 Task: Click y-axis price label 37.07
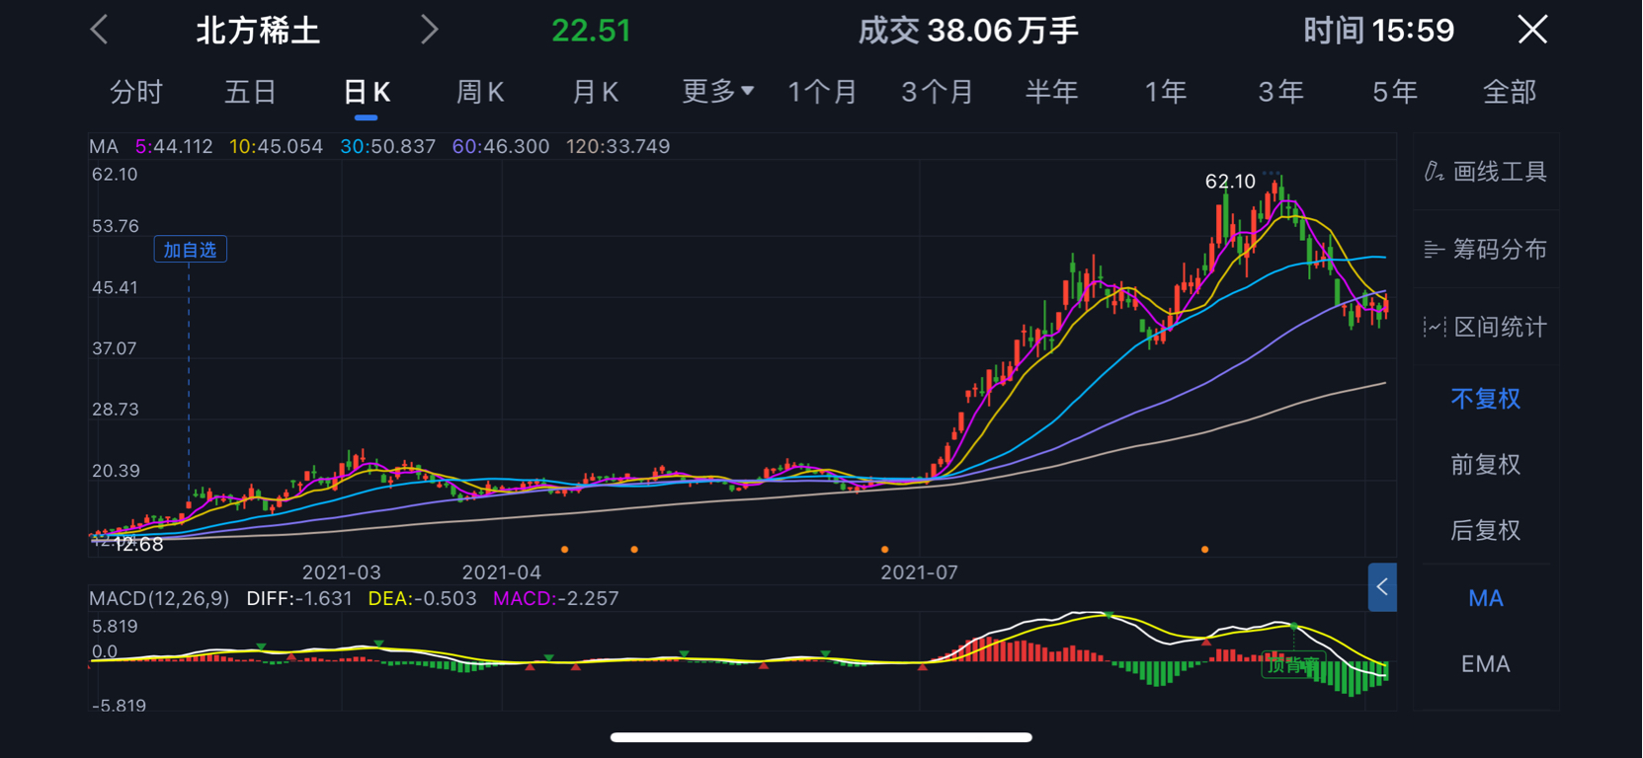(115, 348)
